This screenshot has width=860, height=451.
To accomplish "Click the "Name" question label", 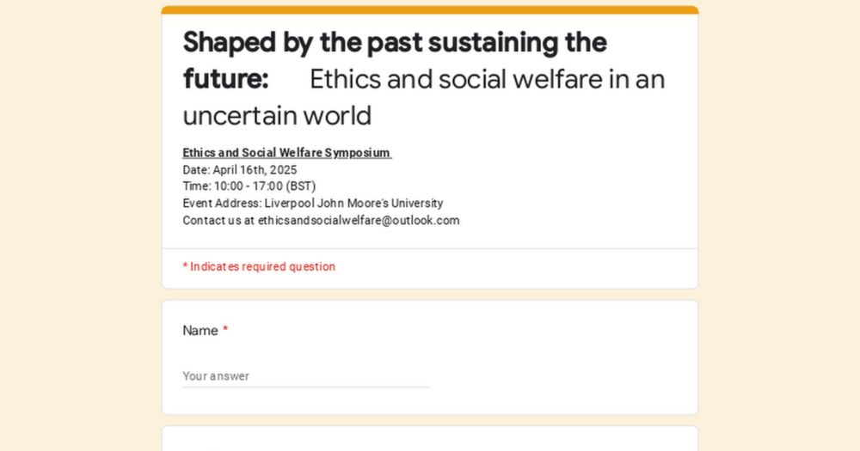I will [200, 331].
